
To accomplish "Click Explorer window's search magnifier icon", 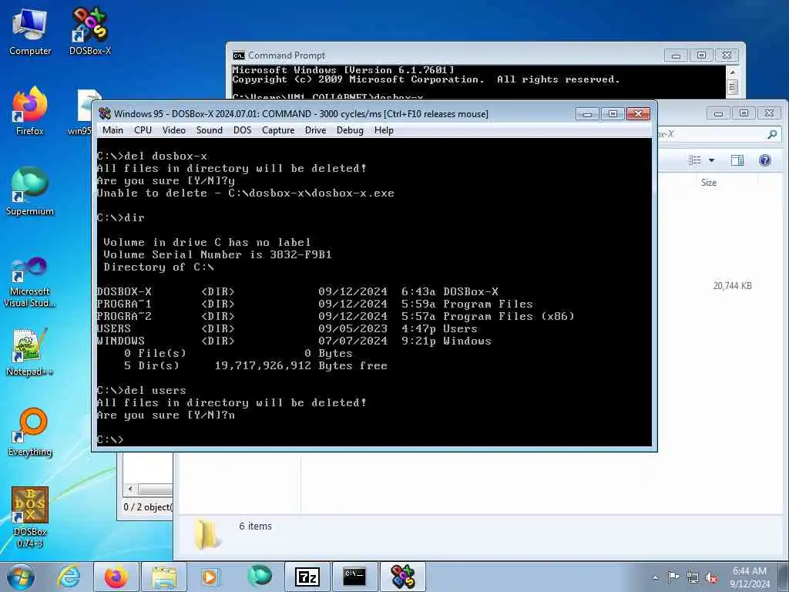I will pyautogui.click(x=772, y=134).
